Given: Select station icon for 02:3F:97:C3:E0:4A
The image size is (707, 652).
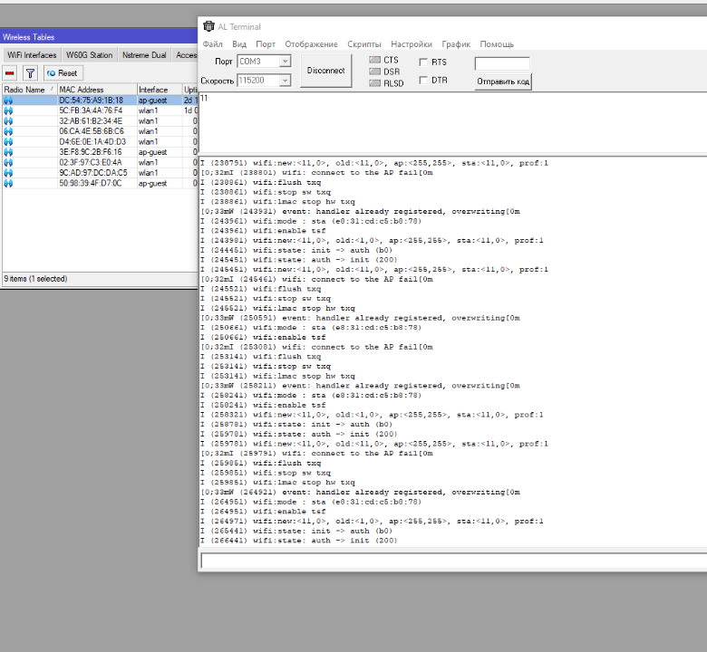Looking at the screenshot, I should coord(8,163).
